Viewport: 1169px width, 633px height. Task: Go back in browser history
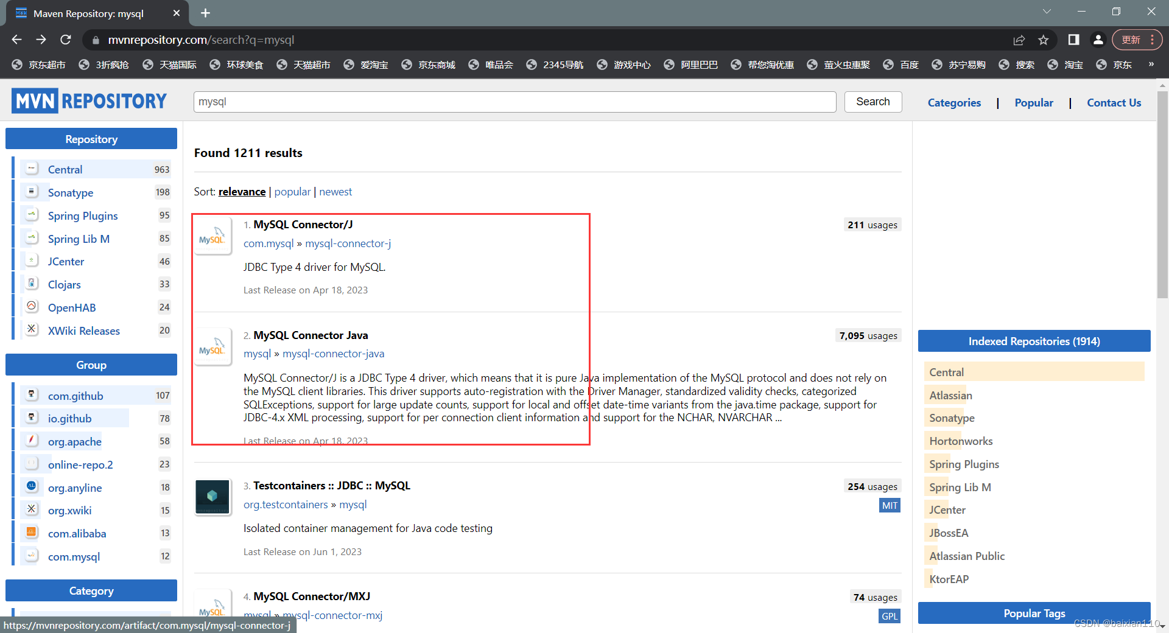coord(16,40)
